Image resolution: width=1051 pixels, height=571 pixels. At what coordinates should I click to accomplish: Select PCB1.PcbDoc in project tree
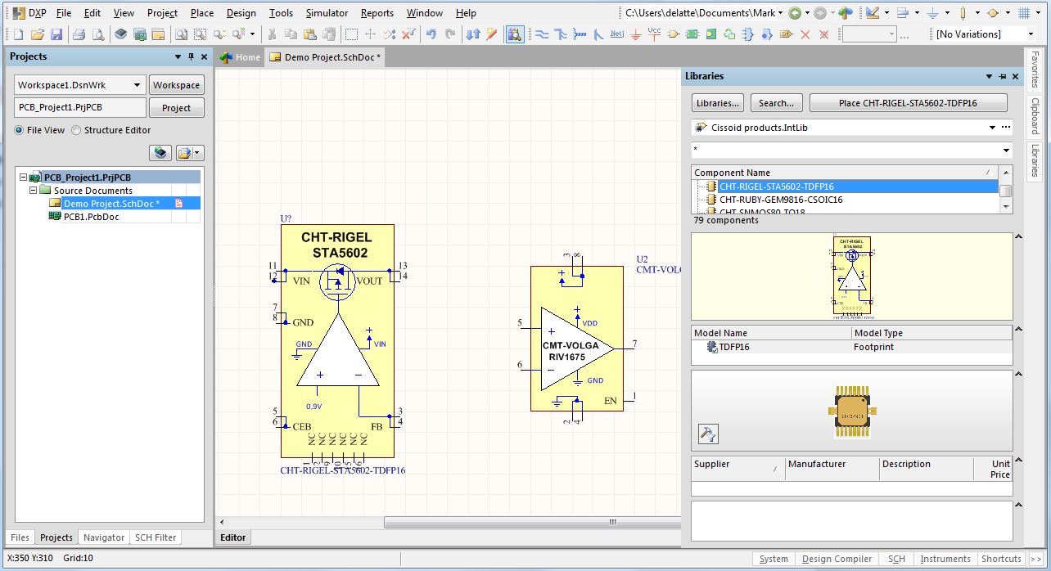91,217
